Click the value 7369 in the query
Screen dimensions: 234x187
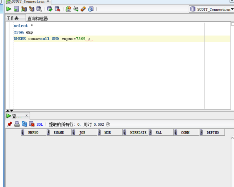tap(80, 39)
